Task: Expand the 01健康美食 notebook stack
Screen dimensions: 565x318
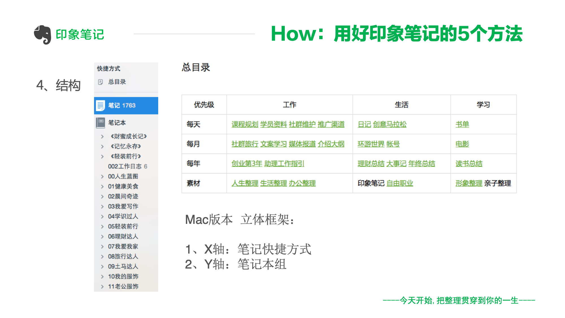Action: 102,186
